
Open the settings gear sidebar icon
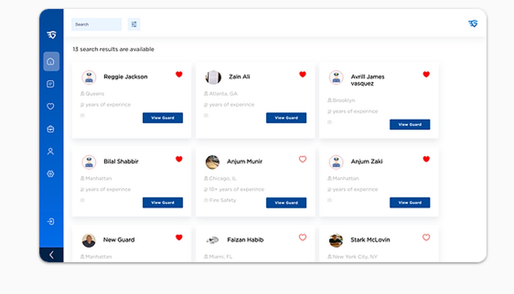point(50,174)
